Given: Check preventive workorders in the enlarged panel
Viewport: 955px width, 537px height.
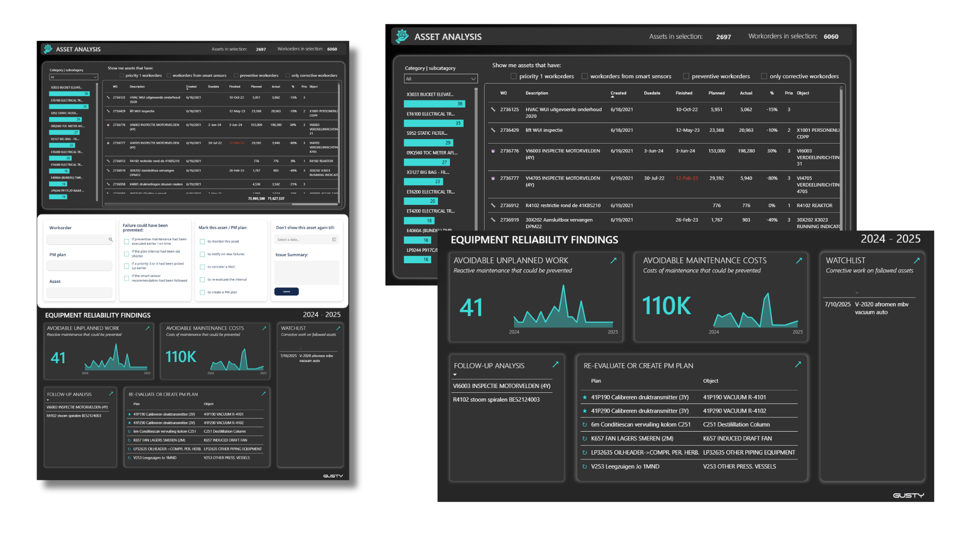Looking at the screenshot, I should point(686,76).
